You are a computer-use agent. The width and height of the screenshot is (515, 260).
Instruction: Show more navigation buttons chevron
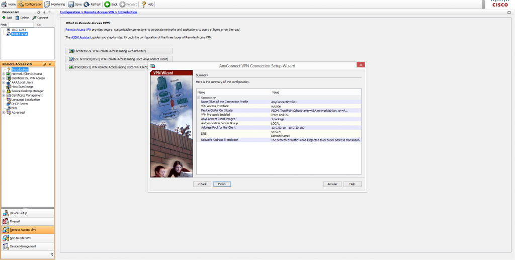click(x=52, y=254)
